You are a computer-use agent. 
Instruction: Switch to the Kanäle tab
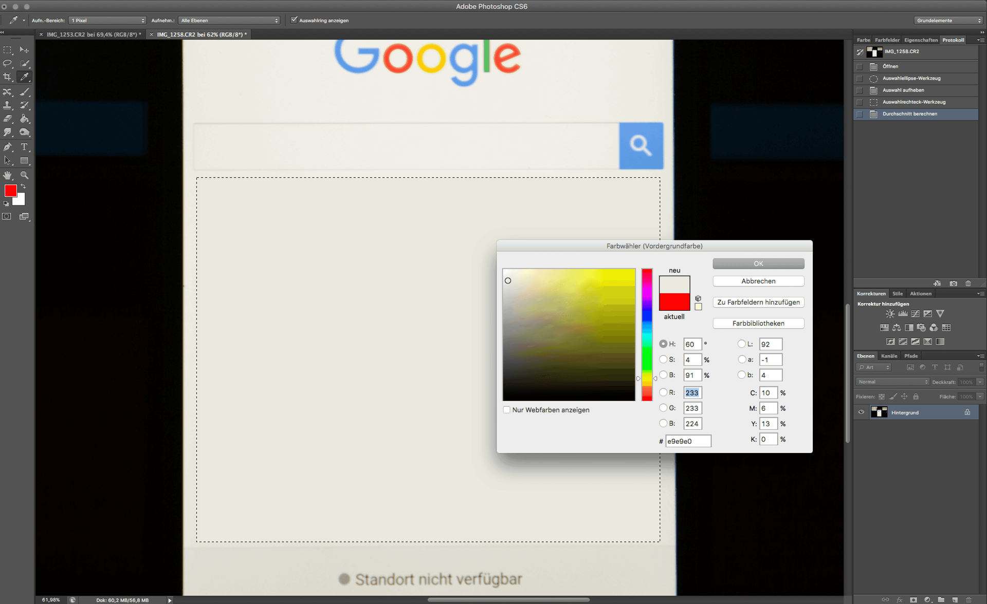[889, 355]
